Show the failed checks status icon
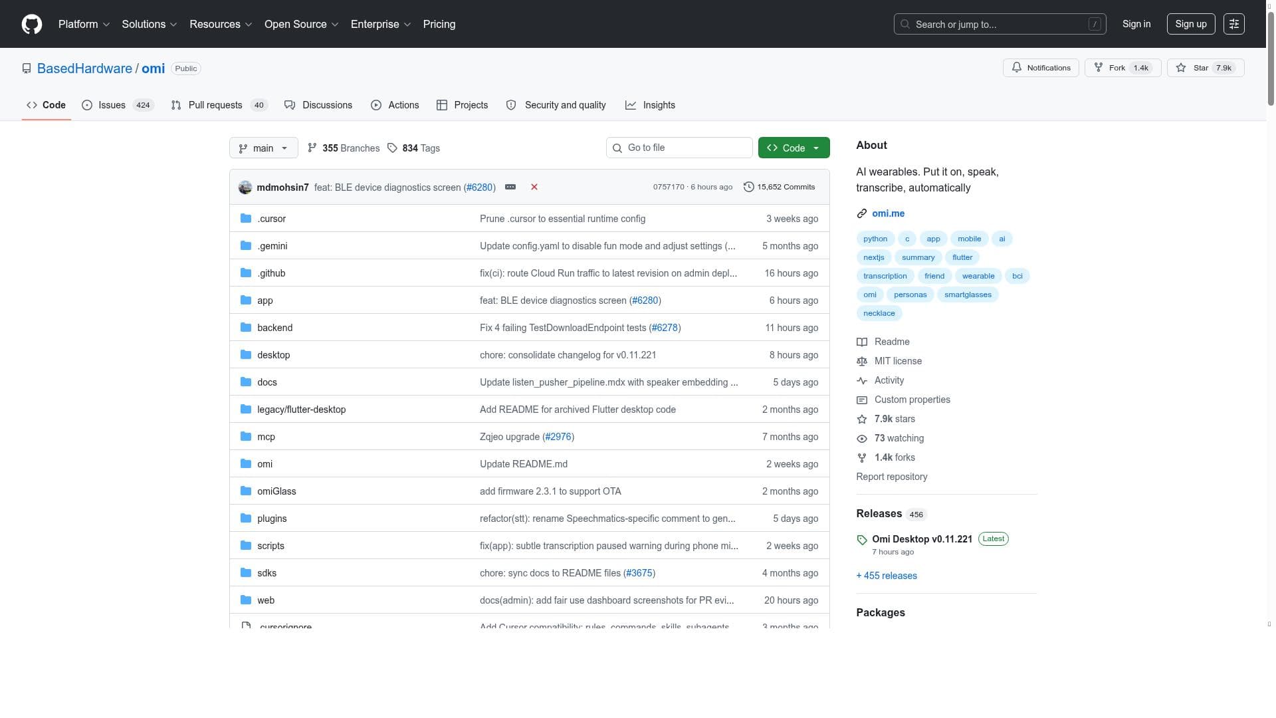The image size is (1276, 718). [x=534, y=187]
